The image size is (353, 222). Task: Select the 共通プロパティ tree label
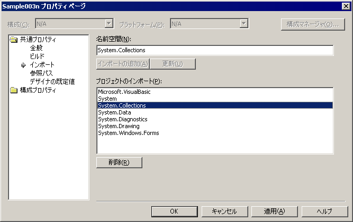click(38, 40)
